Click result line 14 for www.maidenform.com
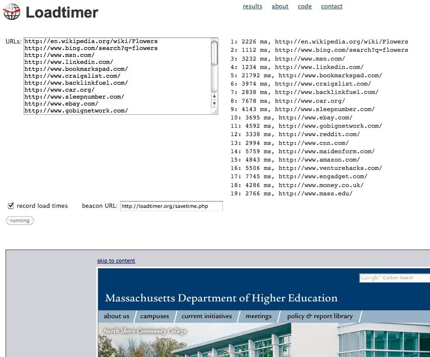 (303, 151)
